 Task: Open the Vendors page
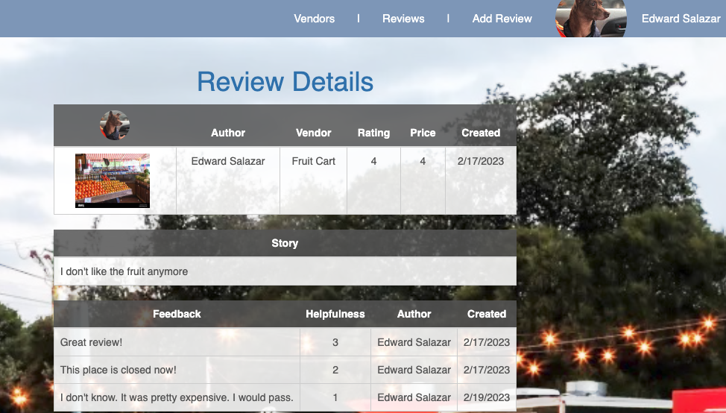point(314,19)
